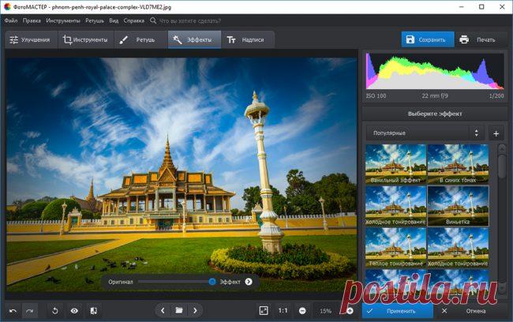Toggle the eye preview original icon
This screenshot has height=322, width=513.
click(75, 311)
